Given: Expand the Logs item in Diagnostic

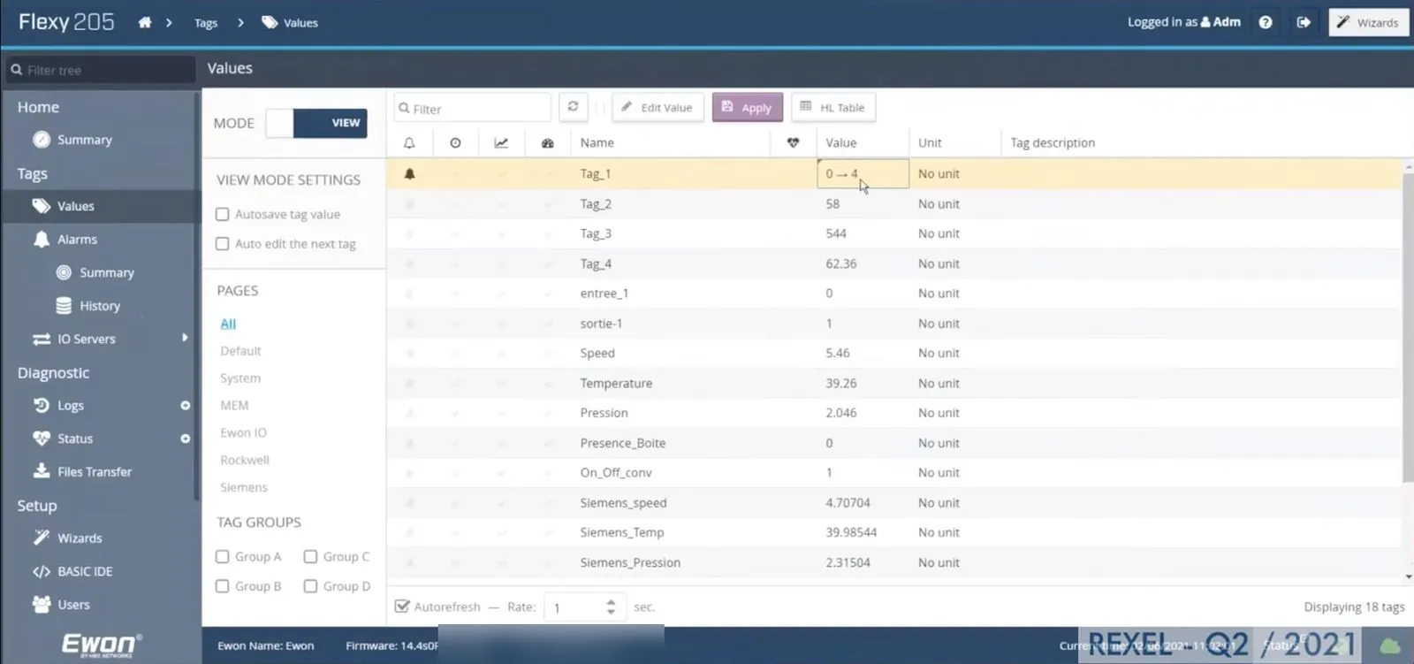Looking at the screenshot, I should coord(186,406).
